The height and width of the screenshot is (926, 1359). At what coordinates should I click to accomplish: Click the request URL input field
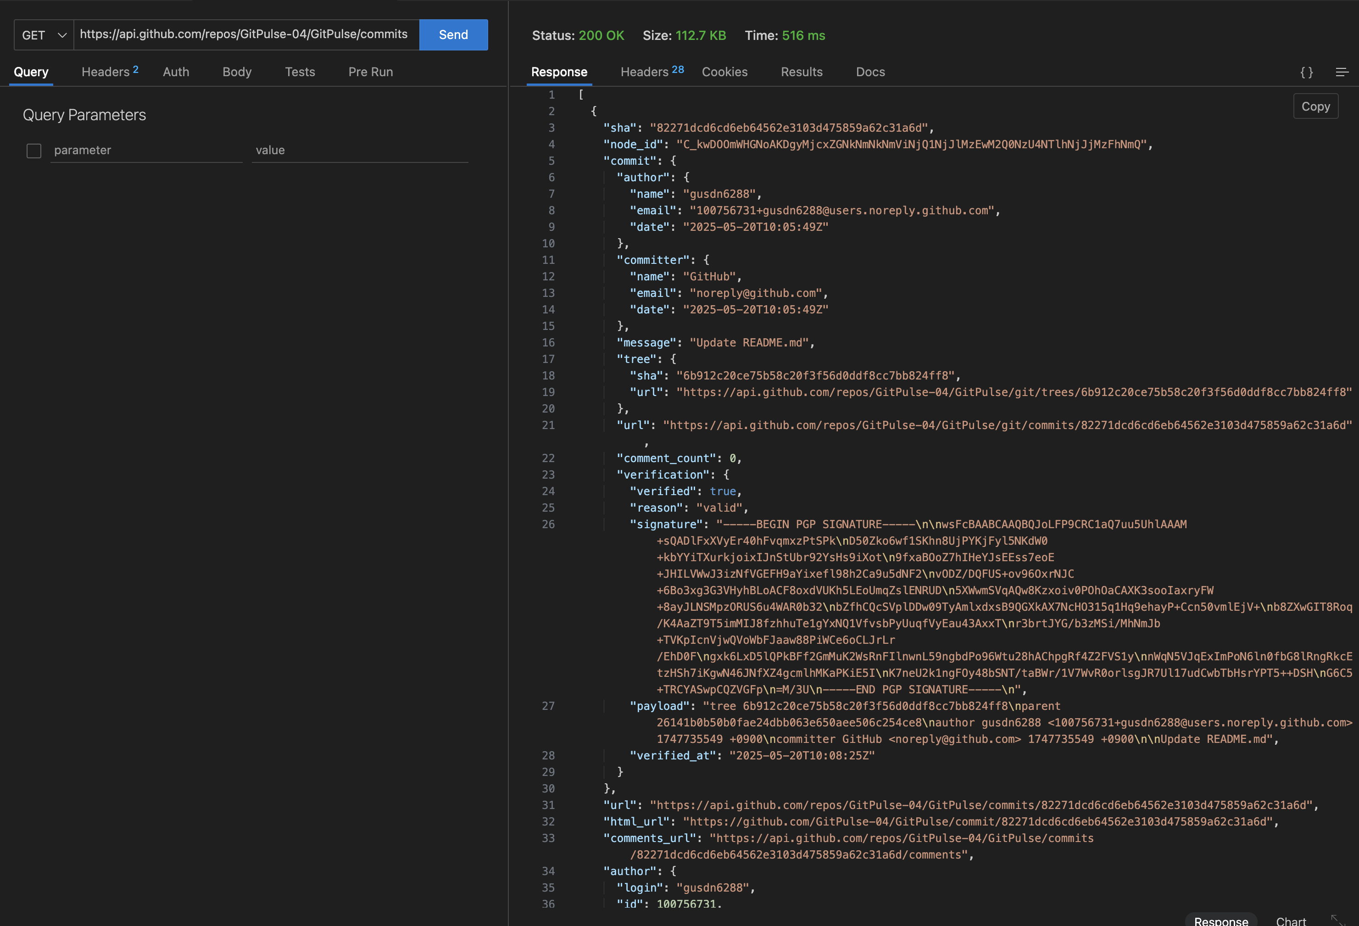[246, 34]
